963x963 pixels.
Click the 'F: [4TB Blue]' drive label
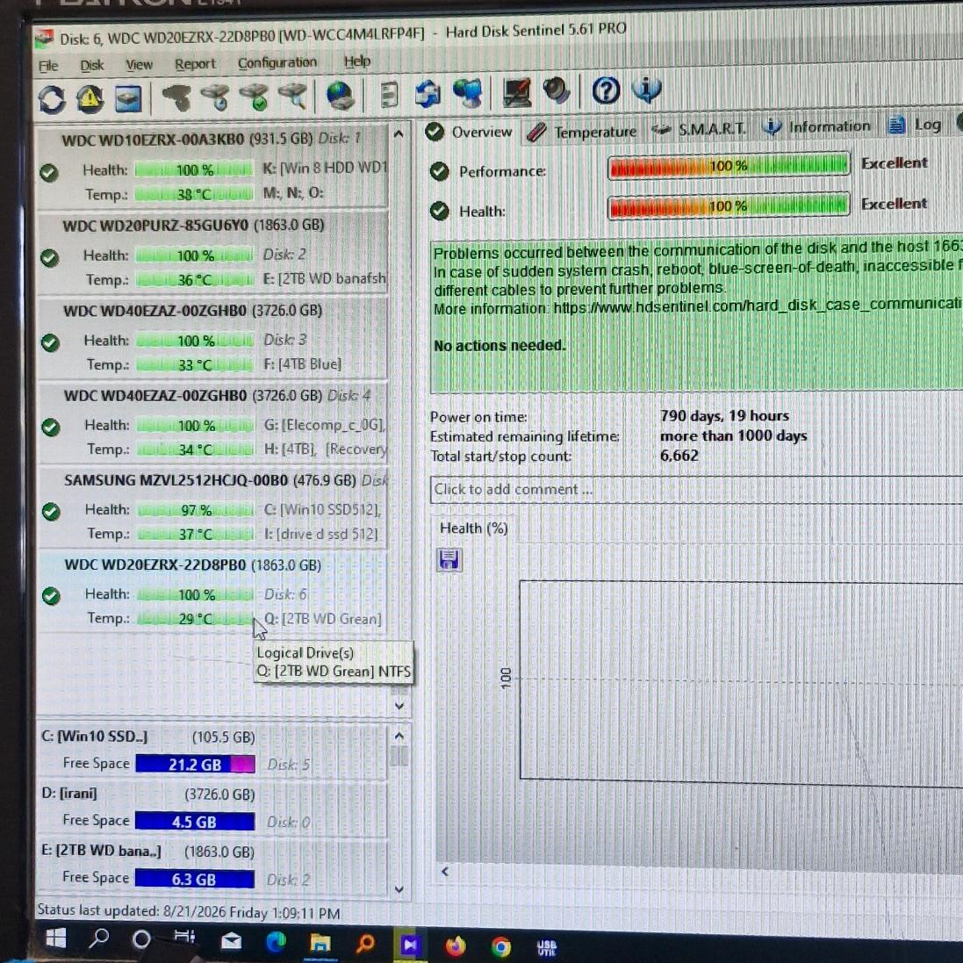point(303,364)
